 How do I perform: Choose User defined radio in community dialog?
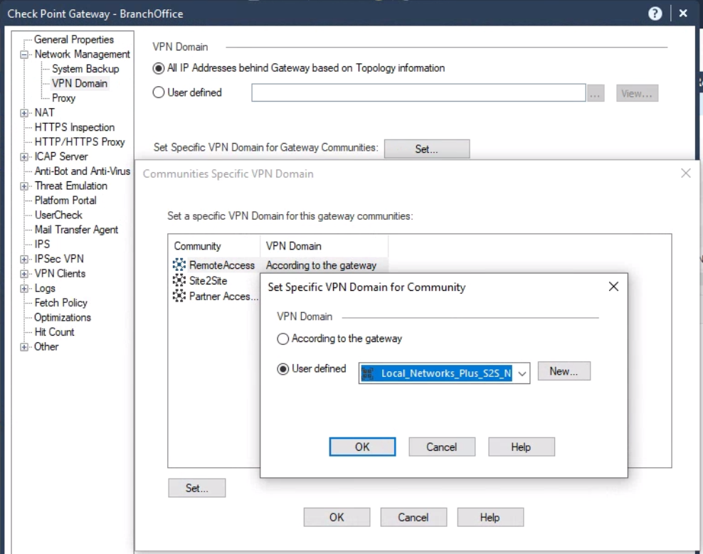coord(282,369)
